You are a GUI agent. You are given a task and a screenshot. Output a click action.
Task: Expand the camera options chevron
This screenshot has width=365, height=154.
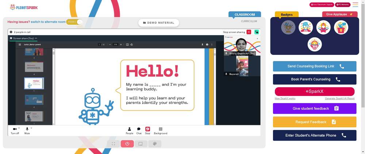(19, 128)
